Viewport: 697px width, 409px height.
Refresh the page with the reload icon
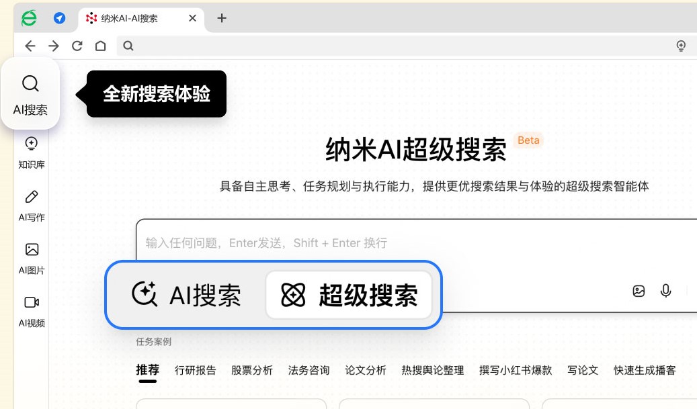click(77, 46)
